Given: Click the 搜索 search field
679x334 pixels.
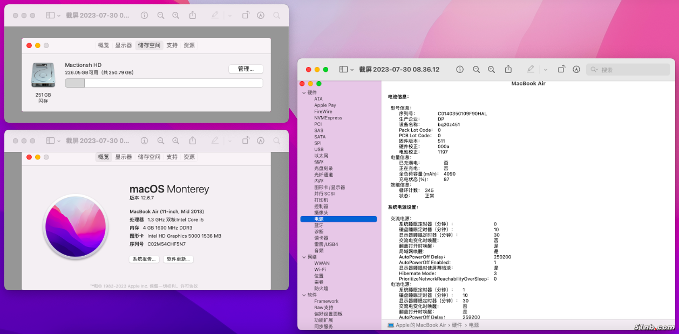Looking at the screenshot, I should click(632, 70).
